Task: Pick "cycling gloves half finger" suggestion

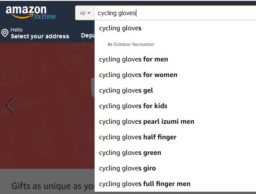Action: [138, 137]
